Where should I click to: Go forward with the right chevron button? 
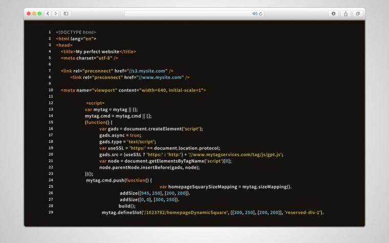pos(56,13)
